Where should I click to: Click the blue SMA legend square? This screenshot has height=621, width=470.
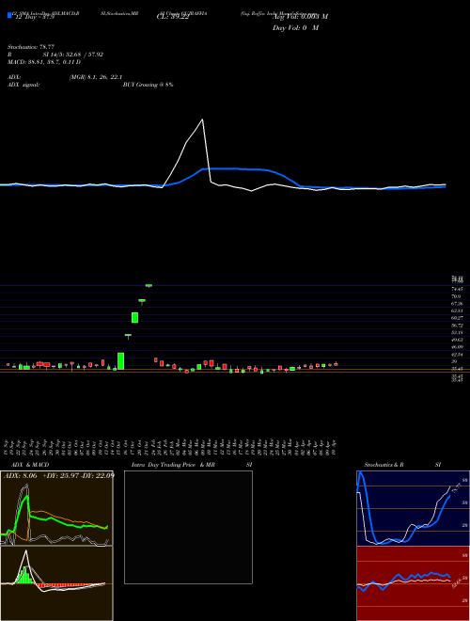[9, 15]
